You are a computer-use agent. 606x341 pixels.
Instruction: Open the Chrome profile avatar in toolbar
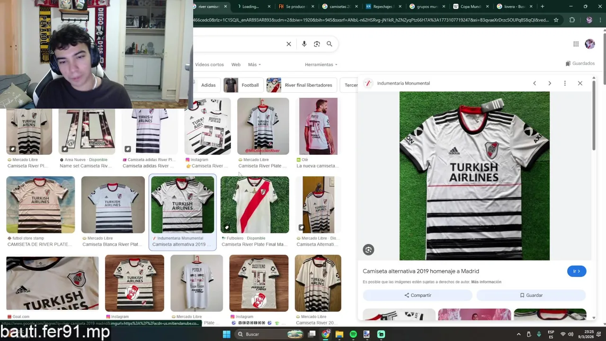589,20
